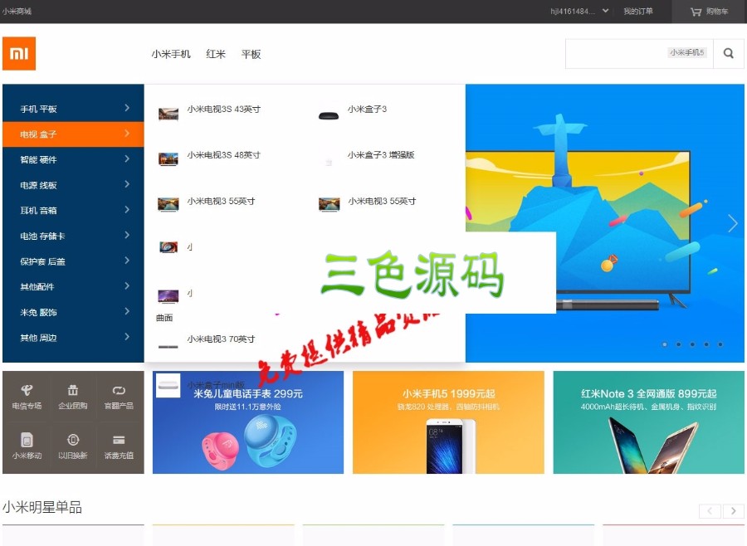
Task: Click the orange MI logo
Action: (x=19, y=53)
